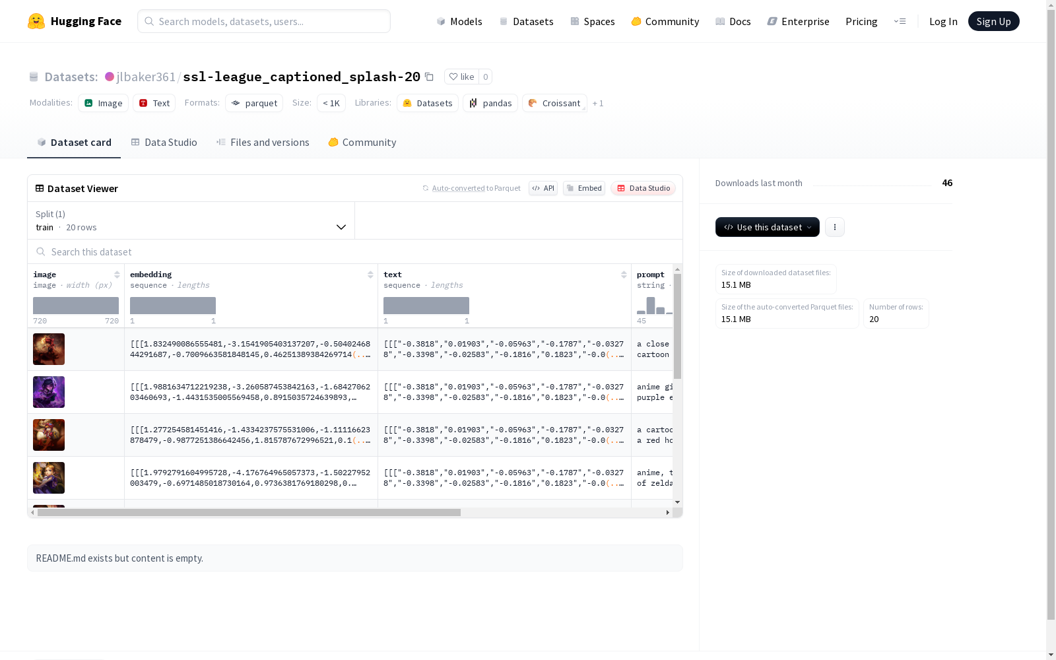Image resolution: width=1056 pixels, height=660 pixels.
Task: Open Files and versions tab
Action: (x=263, y=143)
